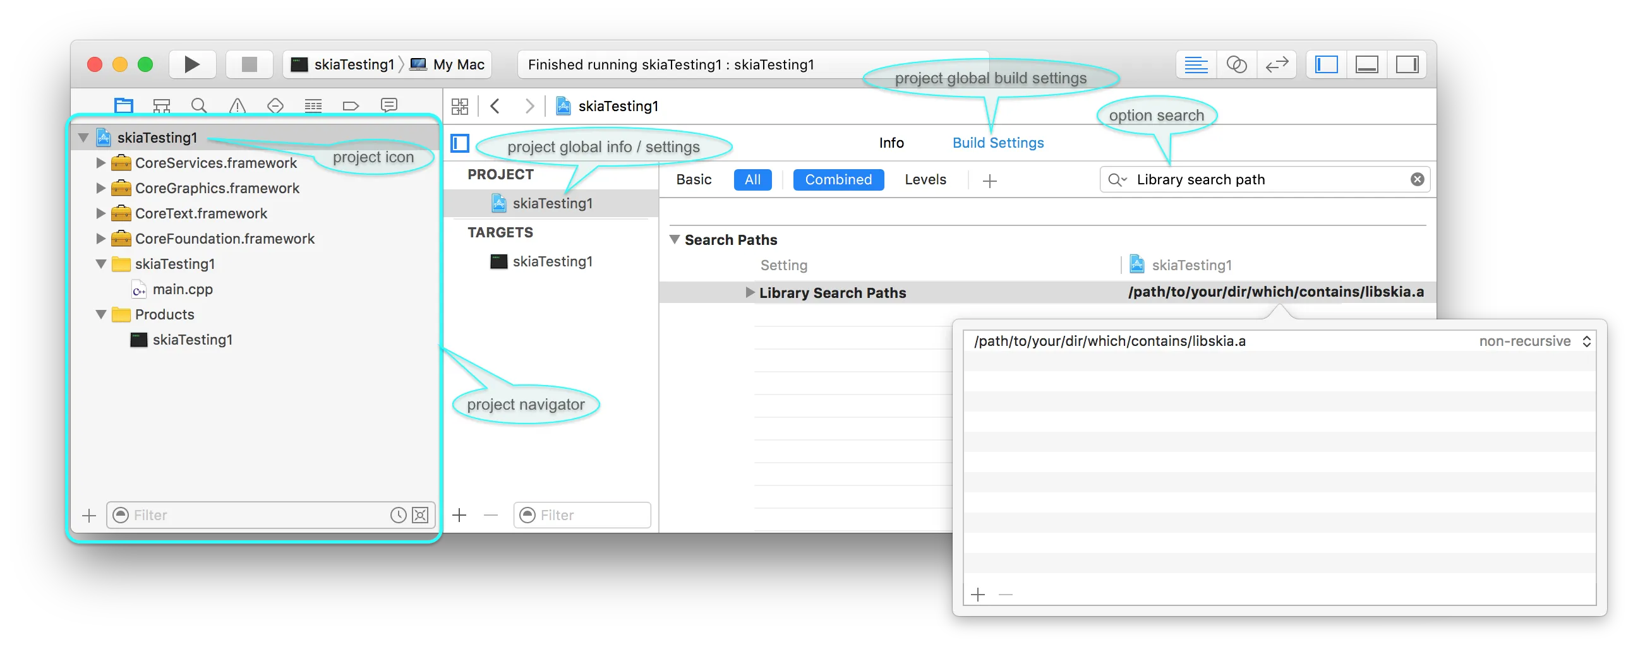Toggle the project and targets list sidebar

coord(460,143)
